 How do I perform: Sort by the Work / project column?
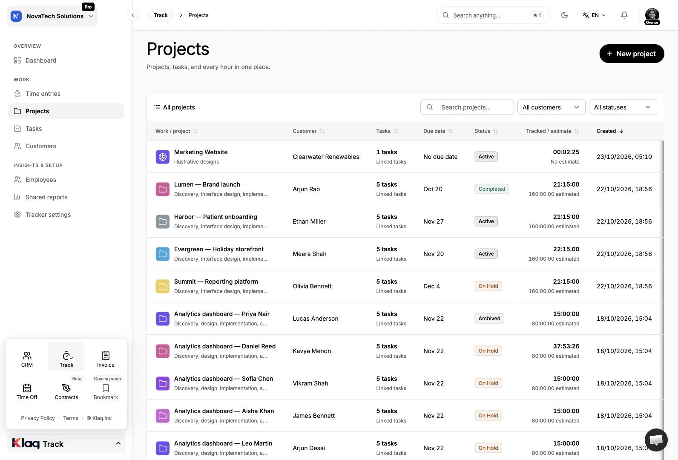click(x=176, y=131)
